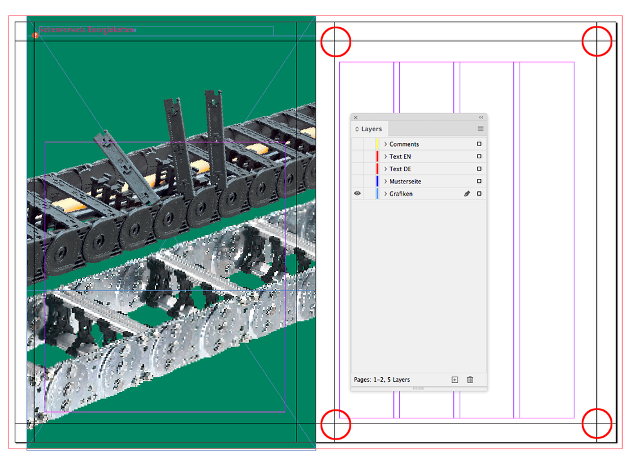Expand the Musterseite layer chevron
The width and height of the screenshot is (644, 466).
point(385,181)
